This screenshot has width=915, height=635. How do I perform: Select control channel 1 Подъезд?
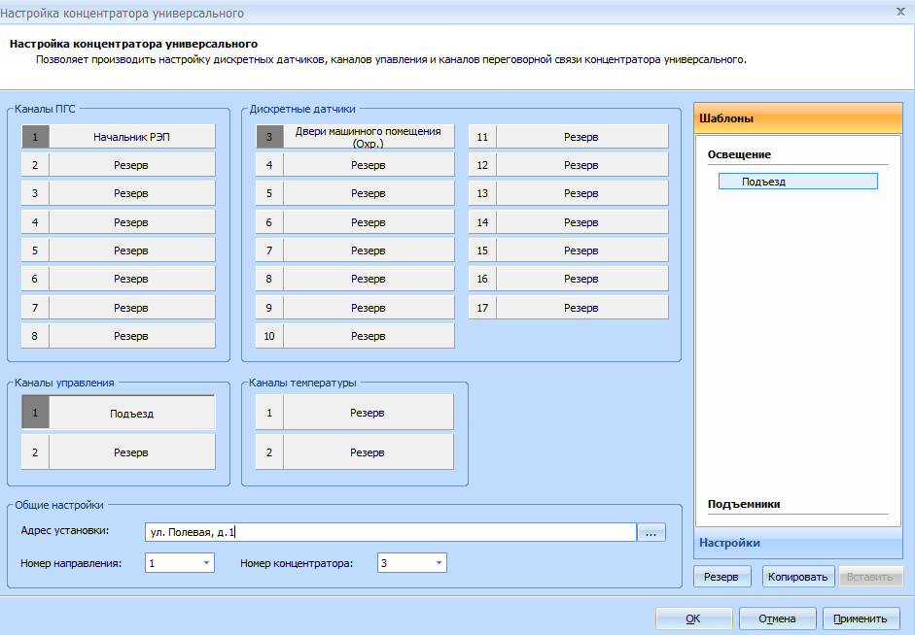(131, 414)
